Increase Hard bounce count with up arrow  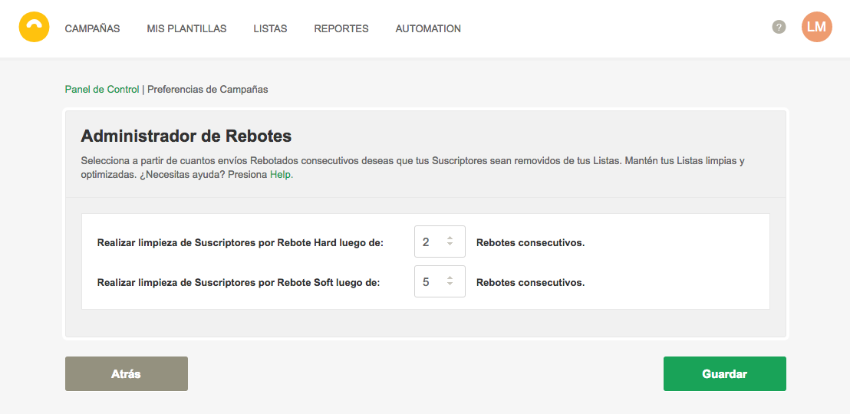pyautogui.click(x=450, y=238)
